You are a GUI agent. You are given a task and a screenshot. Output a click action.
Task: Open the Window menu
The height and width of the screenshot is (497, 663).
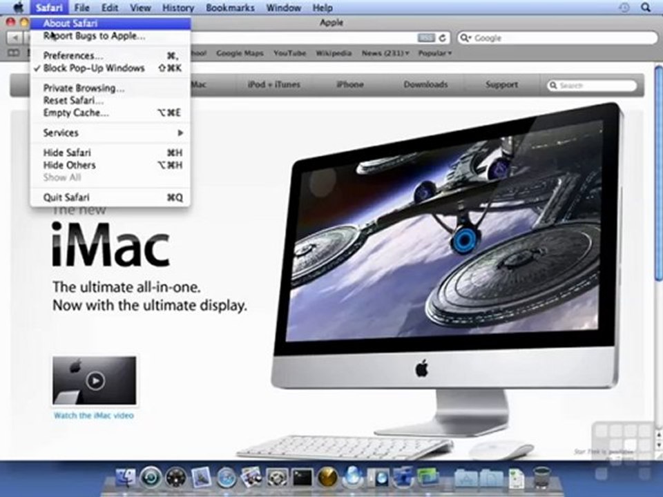(x=283, y=8)
